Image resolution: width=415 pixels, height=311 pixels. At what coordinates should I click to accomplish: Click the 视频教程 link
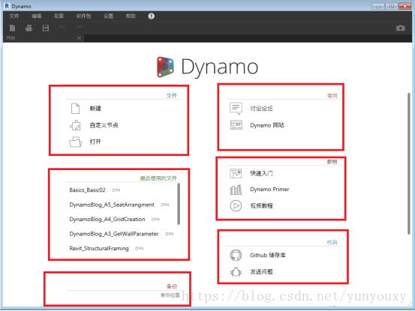click(261, 205)
